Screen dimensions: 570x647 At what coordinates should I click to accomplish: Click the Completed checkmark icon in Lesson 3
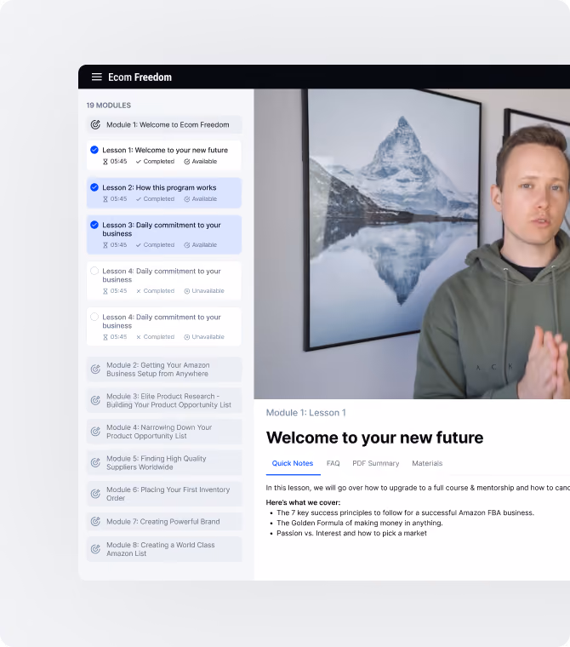[138, 245]
